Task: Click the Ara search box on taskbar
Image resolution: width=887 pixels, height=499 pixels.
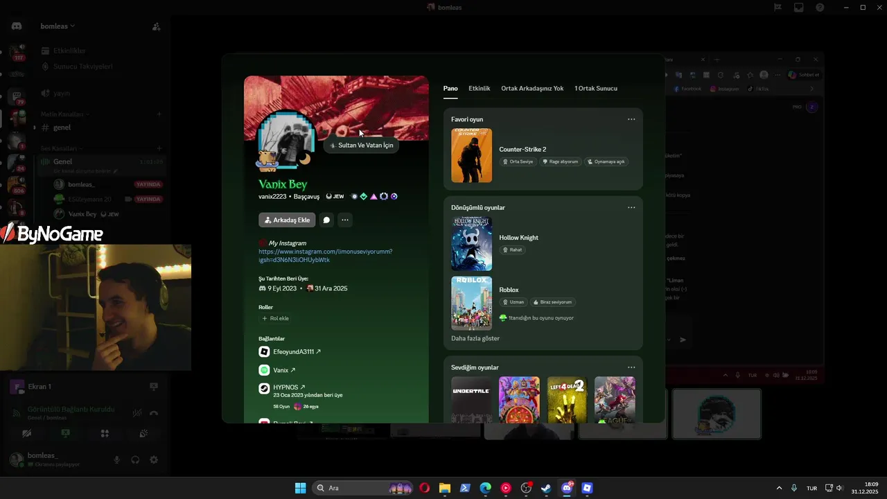Action: coord(363,488)
